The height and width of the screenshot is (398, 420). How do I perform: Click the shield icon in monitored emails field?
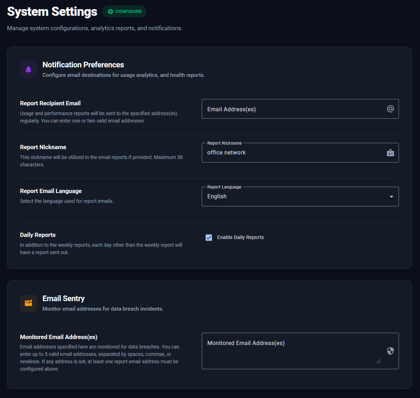click(x=390, y=351)
